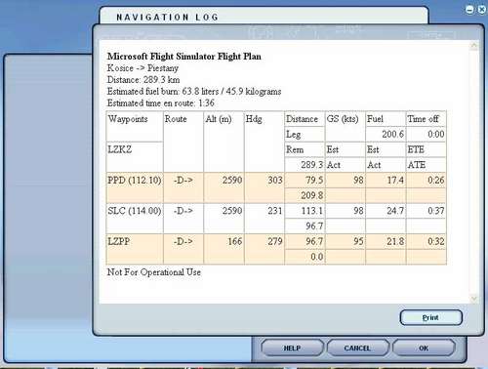Select the LZPP destination waypoint cell
Screen dimensions: 488x369
tap(135, 249)
